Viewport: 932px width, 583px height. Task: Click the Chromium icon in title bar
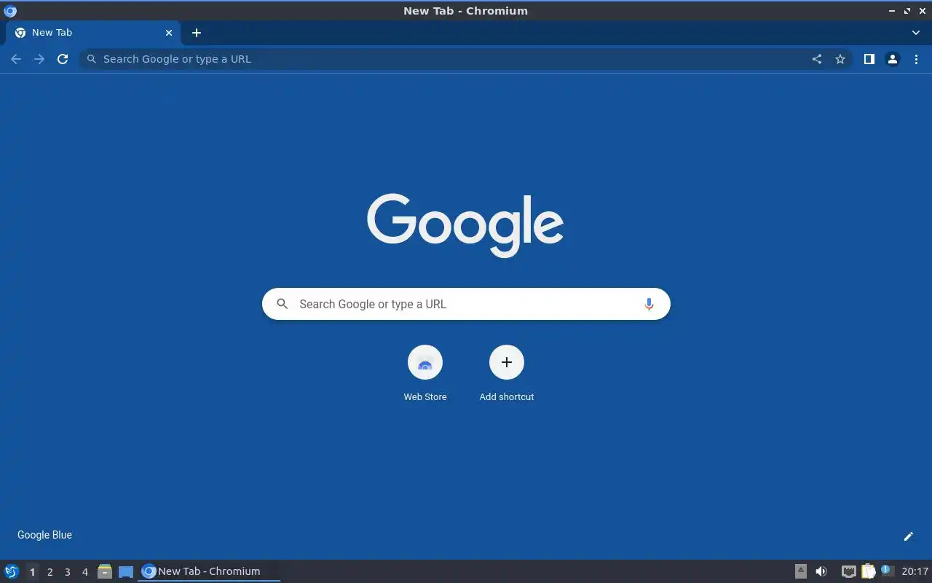tap(10, 11)
